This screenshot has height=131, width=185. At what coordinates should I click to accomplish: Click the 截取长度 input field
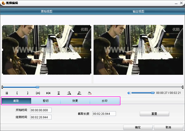pos(104,113)
